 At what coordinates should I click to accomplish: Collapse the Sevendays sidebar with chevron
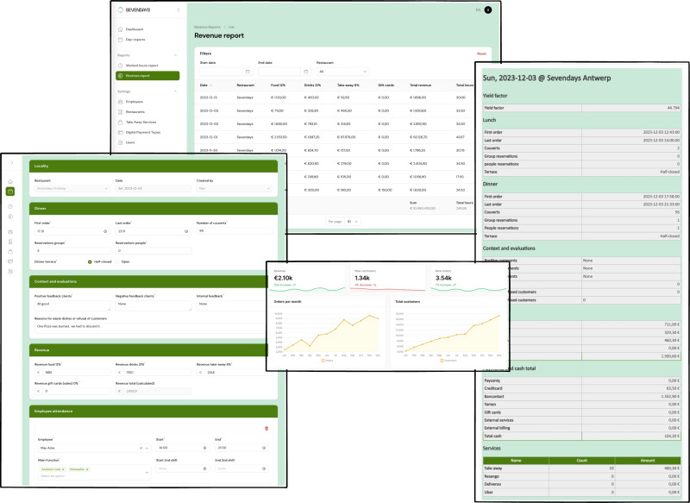pos(177,10)
